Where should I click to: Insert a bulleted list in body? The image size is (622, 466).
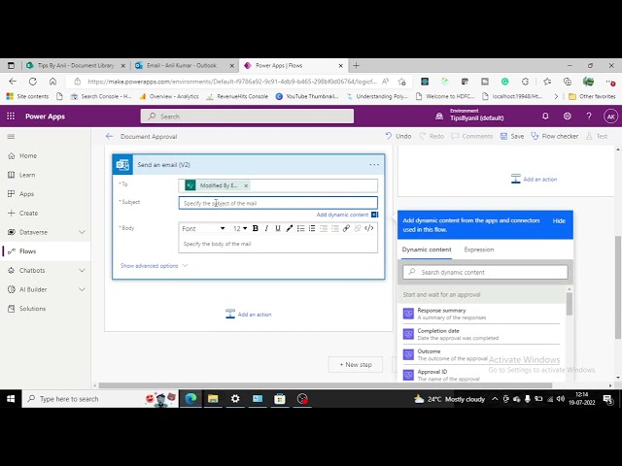300,228
